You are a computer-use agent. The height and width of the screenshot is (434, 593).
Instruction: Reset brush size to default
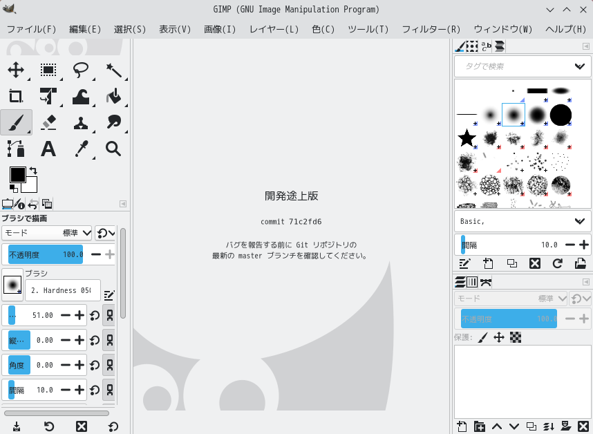(95, 315)
